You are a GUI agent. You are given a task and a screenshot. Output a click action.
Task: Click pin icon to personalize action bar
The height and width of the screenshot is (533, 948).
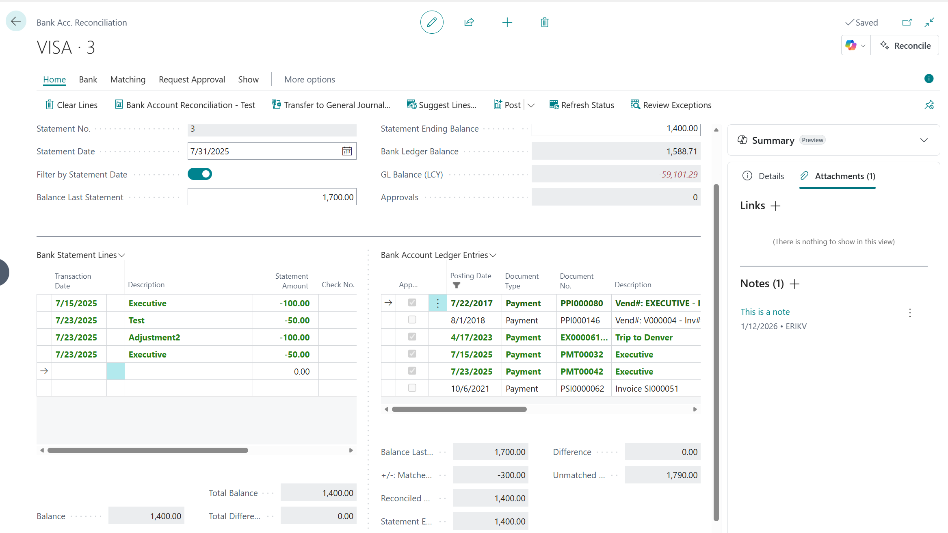pos(929,105)
